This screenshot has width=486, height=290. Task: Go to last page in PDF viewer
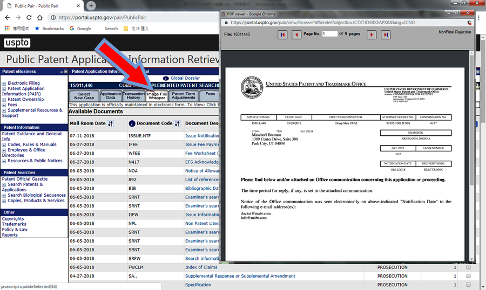pyautogui.click(x=386, y=34)
